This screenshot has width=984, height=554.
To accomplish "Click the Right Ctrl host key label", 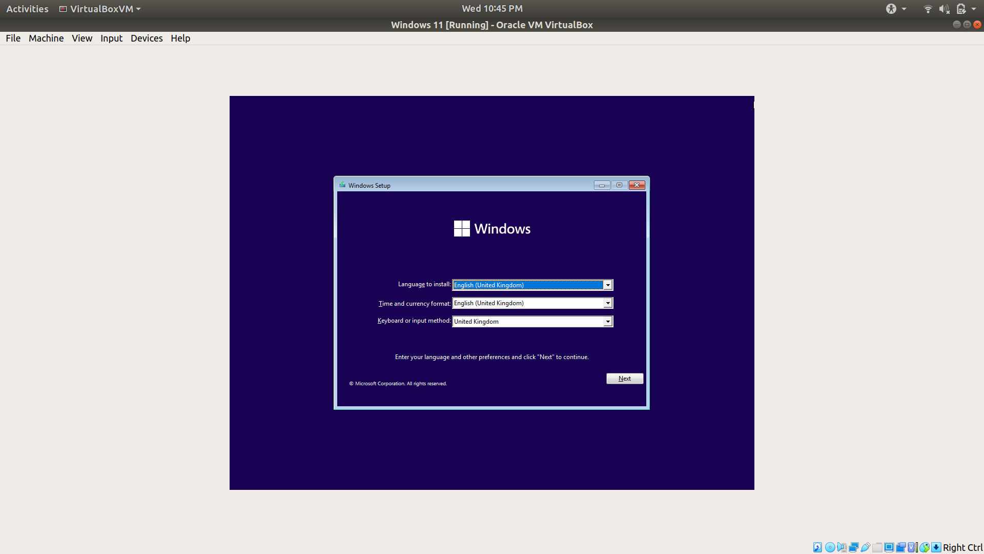I will coord(962,547).
